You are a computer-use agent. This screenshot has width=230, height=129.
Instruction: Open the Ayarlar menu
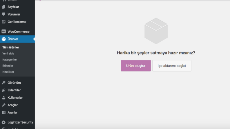pyautogui.click(x=17, y=113)
